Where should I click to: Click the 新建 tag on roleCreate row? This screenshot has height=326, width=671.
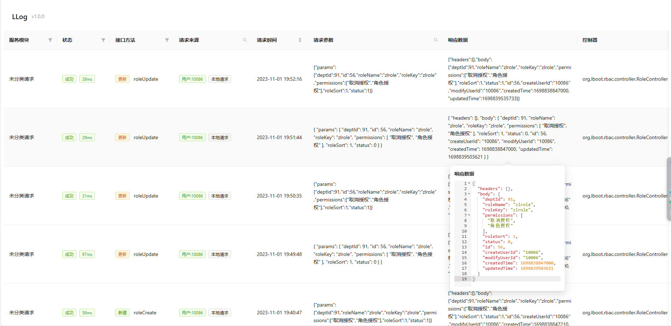click(x=122, y=313)
